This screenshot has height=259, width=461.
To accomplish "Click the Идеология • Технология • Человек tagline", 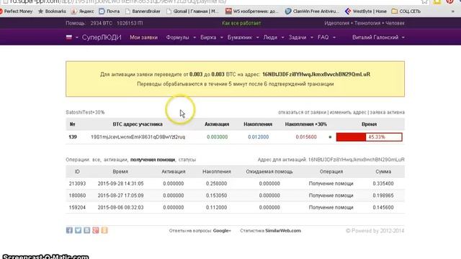I will point(364,23).
